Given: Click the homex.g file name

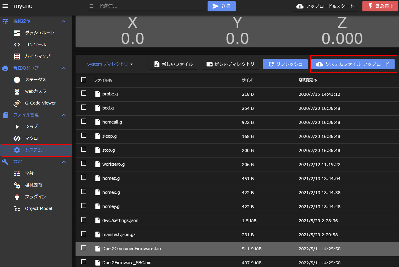Looking at the screenshot, I should click(x=111, y=192).
